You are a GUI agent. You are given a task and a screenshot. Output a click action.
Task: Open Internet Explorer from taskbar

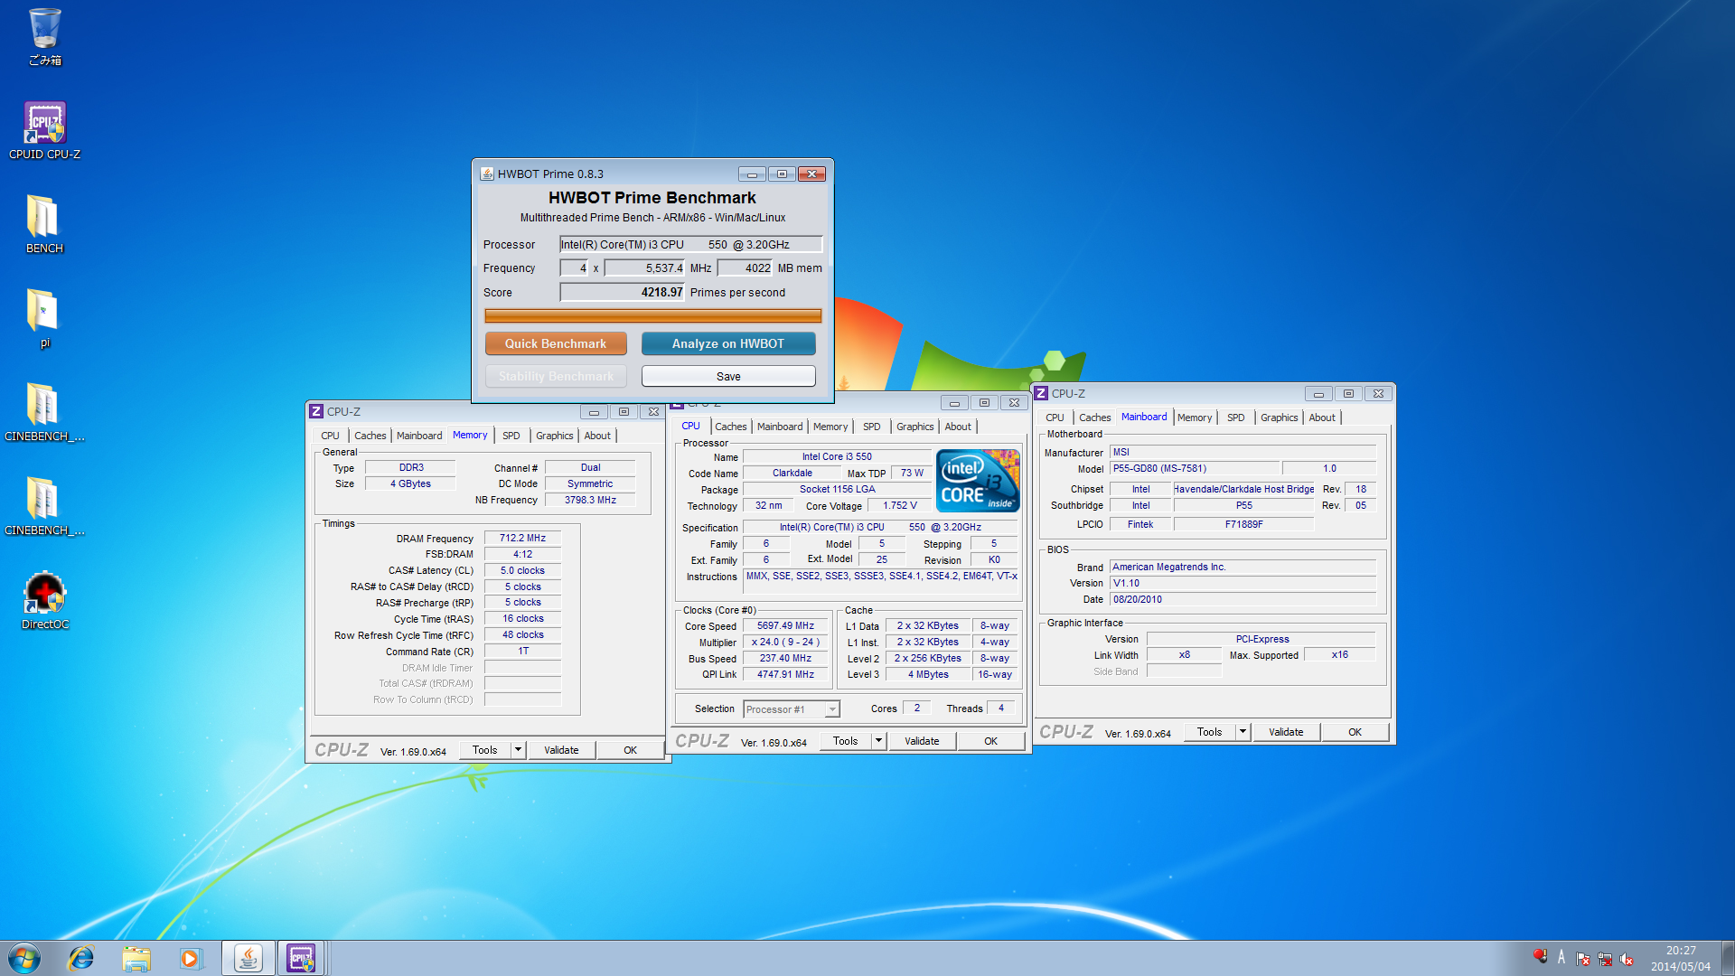81,958
